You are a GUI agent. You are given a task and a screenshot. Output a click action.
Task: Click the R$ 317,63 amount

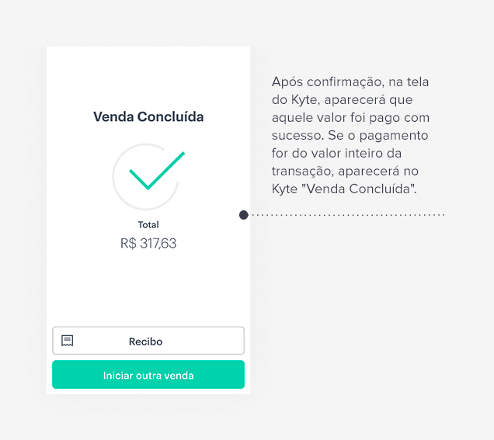pos(148,244)
